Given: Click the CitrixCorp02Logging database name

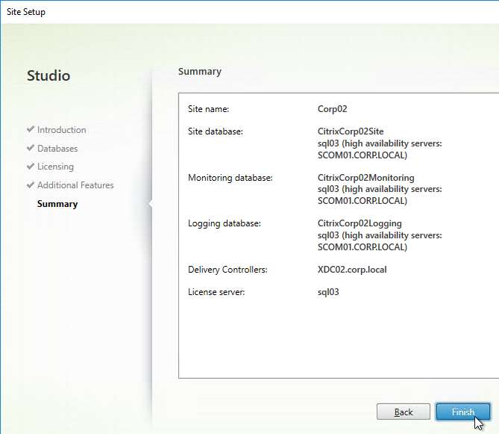Looking at the screenshot, I should click(360, 223).
